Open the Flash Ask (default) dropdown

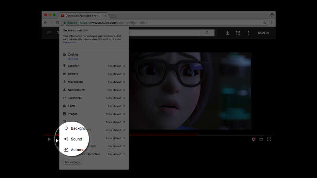pyautogui.click(x=116, y=106)
